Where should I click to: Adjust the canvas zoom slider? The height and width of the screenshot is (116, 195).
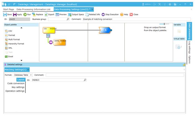point(164,24)
